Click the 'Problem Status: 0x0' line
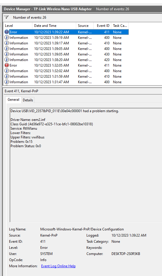 tap(26, 146)
